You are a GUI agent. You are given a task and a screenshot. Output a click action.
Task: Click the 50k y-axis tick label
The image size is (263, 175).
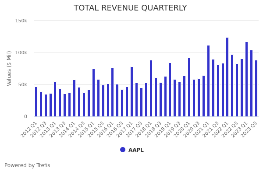point(22,84)
